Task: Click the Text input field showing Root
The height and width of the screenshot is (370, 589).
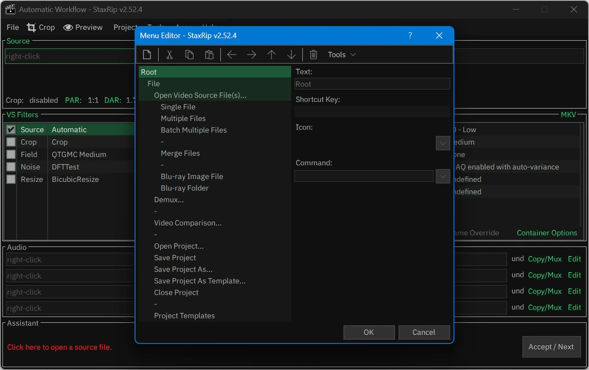Action: [372, 84]
